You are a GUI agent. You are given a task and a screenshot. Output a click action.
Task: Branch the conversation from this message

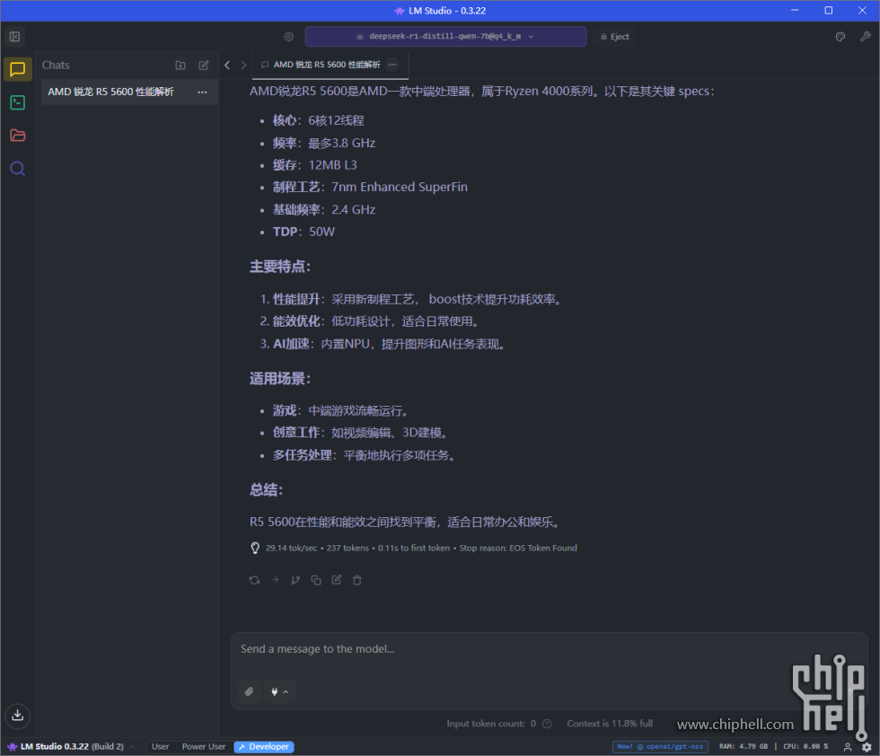295,580
